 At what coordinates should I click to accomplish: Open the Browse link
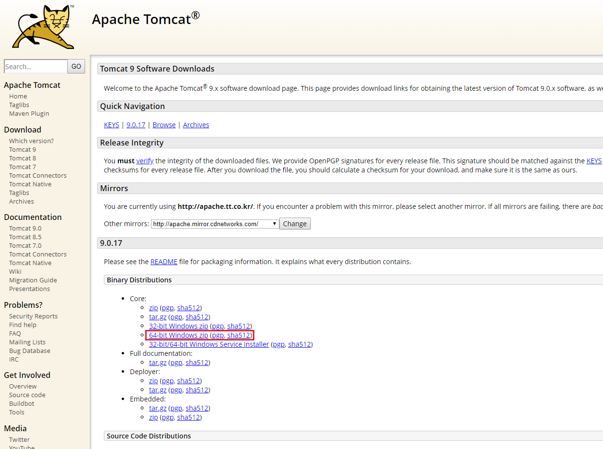[x=164, y=125]
